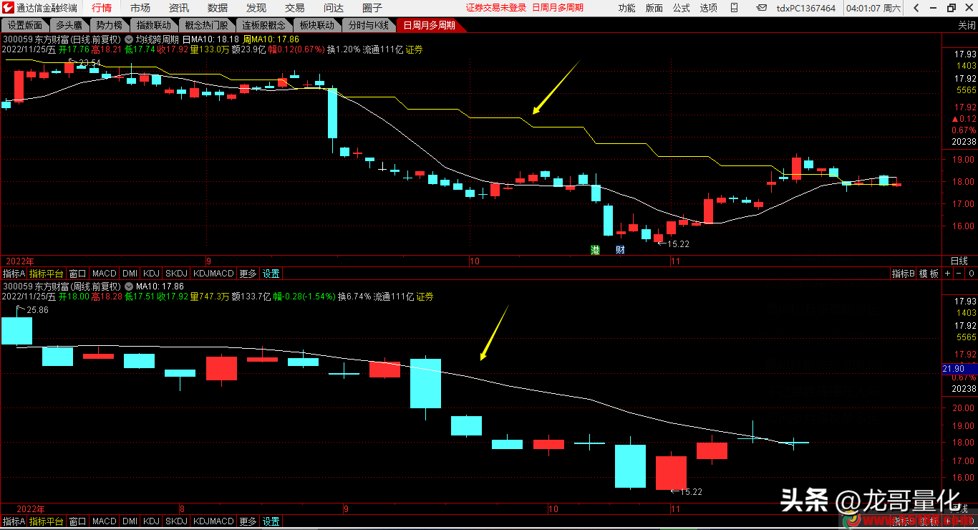Click the 财 marker on daily chart

tap(620, 249)
